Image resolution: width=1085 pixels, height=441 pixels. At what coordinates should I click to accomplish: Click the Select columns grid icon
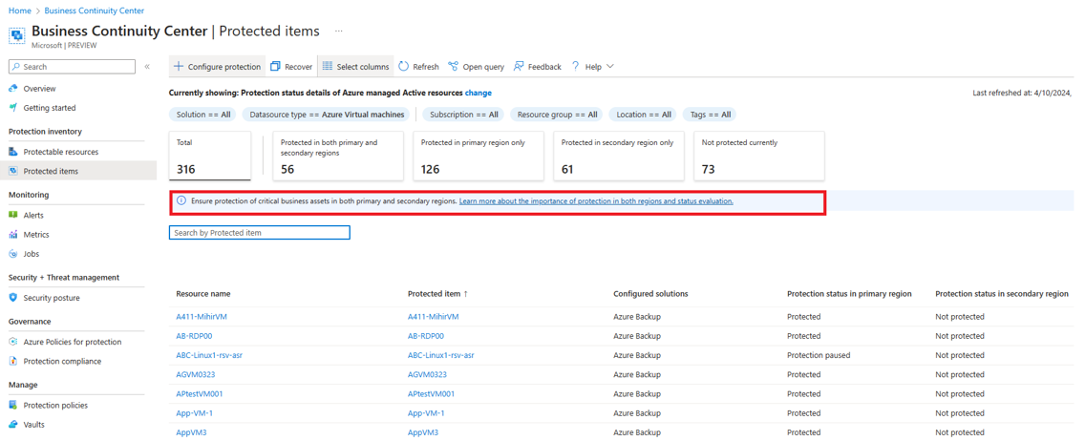point(328,67)
